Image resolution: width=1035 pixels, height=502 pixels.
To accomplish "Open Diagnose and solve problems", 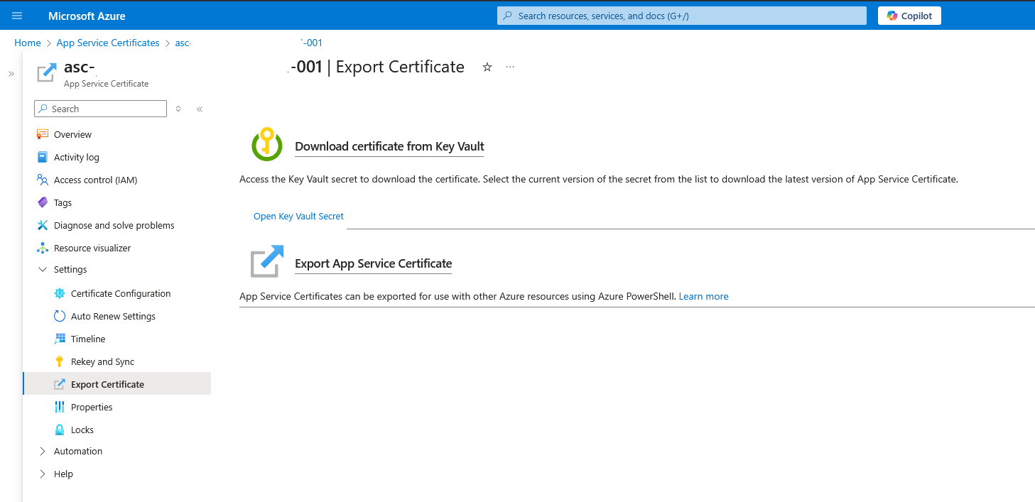I will point(114,225).
